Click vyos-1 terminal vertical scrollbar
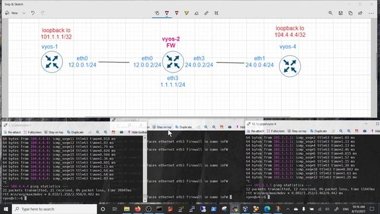 coord(145,169)
